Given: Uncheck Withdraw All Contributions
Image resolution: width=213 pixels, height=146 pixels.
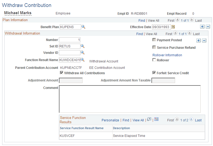Looking at the screenshot, I should [x=62, y=73].
